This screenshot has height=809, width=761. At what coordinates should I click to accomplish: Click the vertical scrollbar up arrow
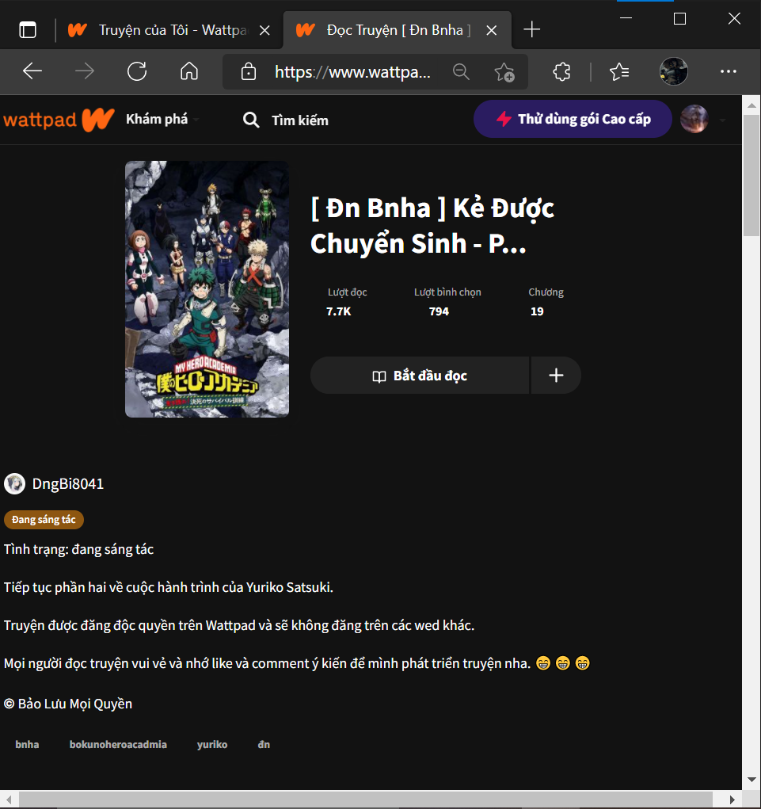751,105
